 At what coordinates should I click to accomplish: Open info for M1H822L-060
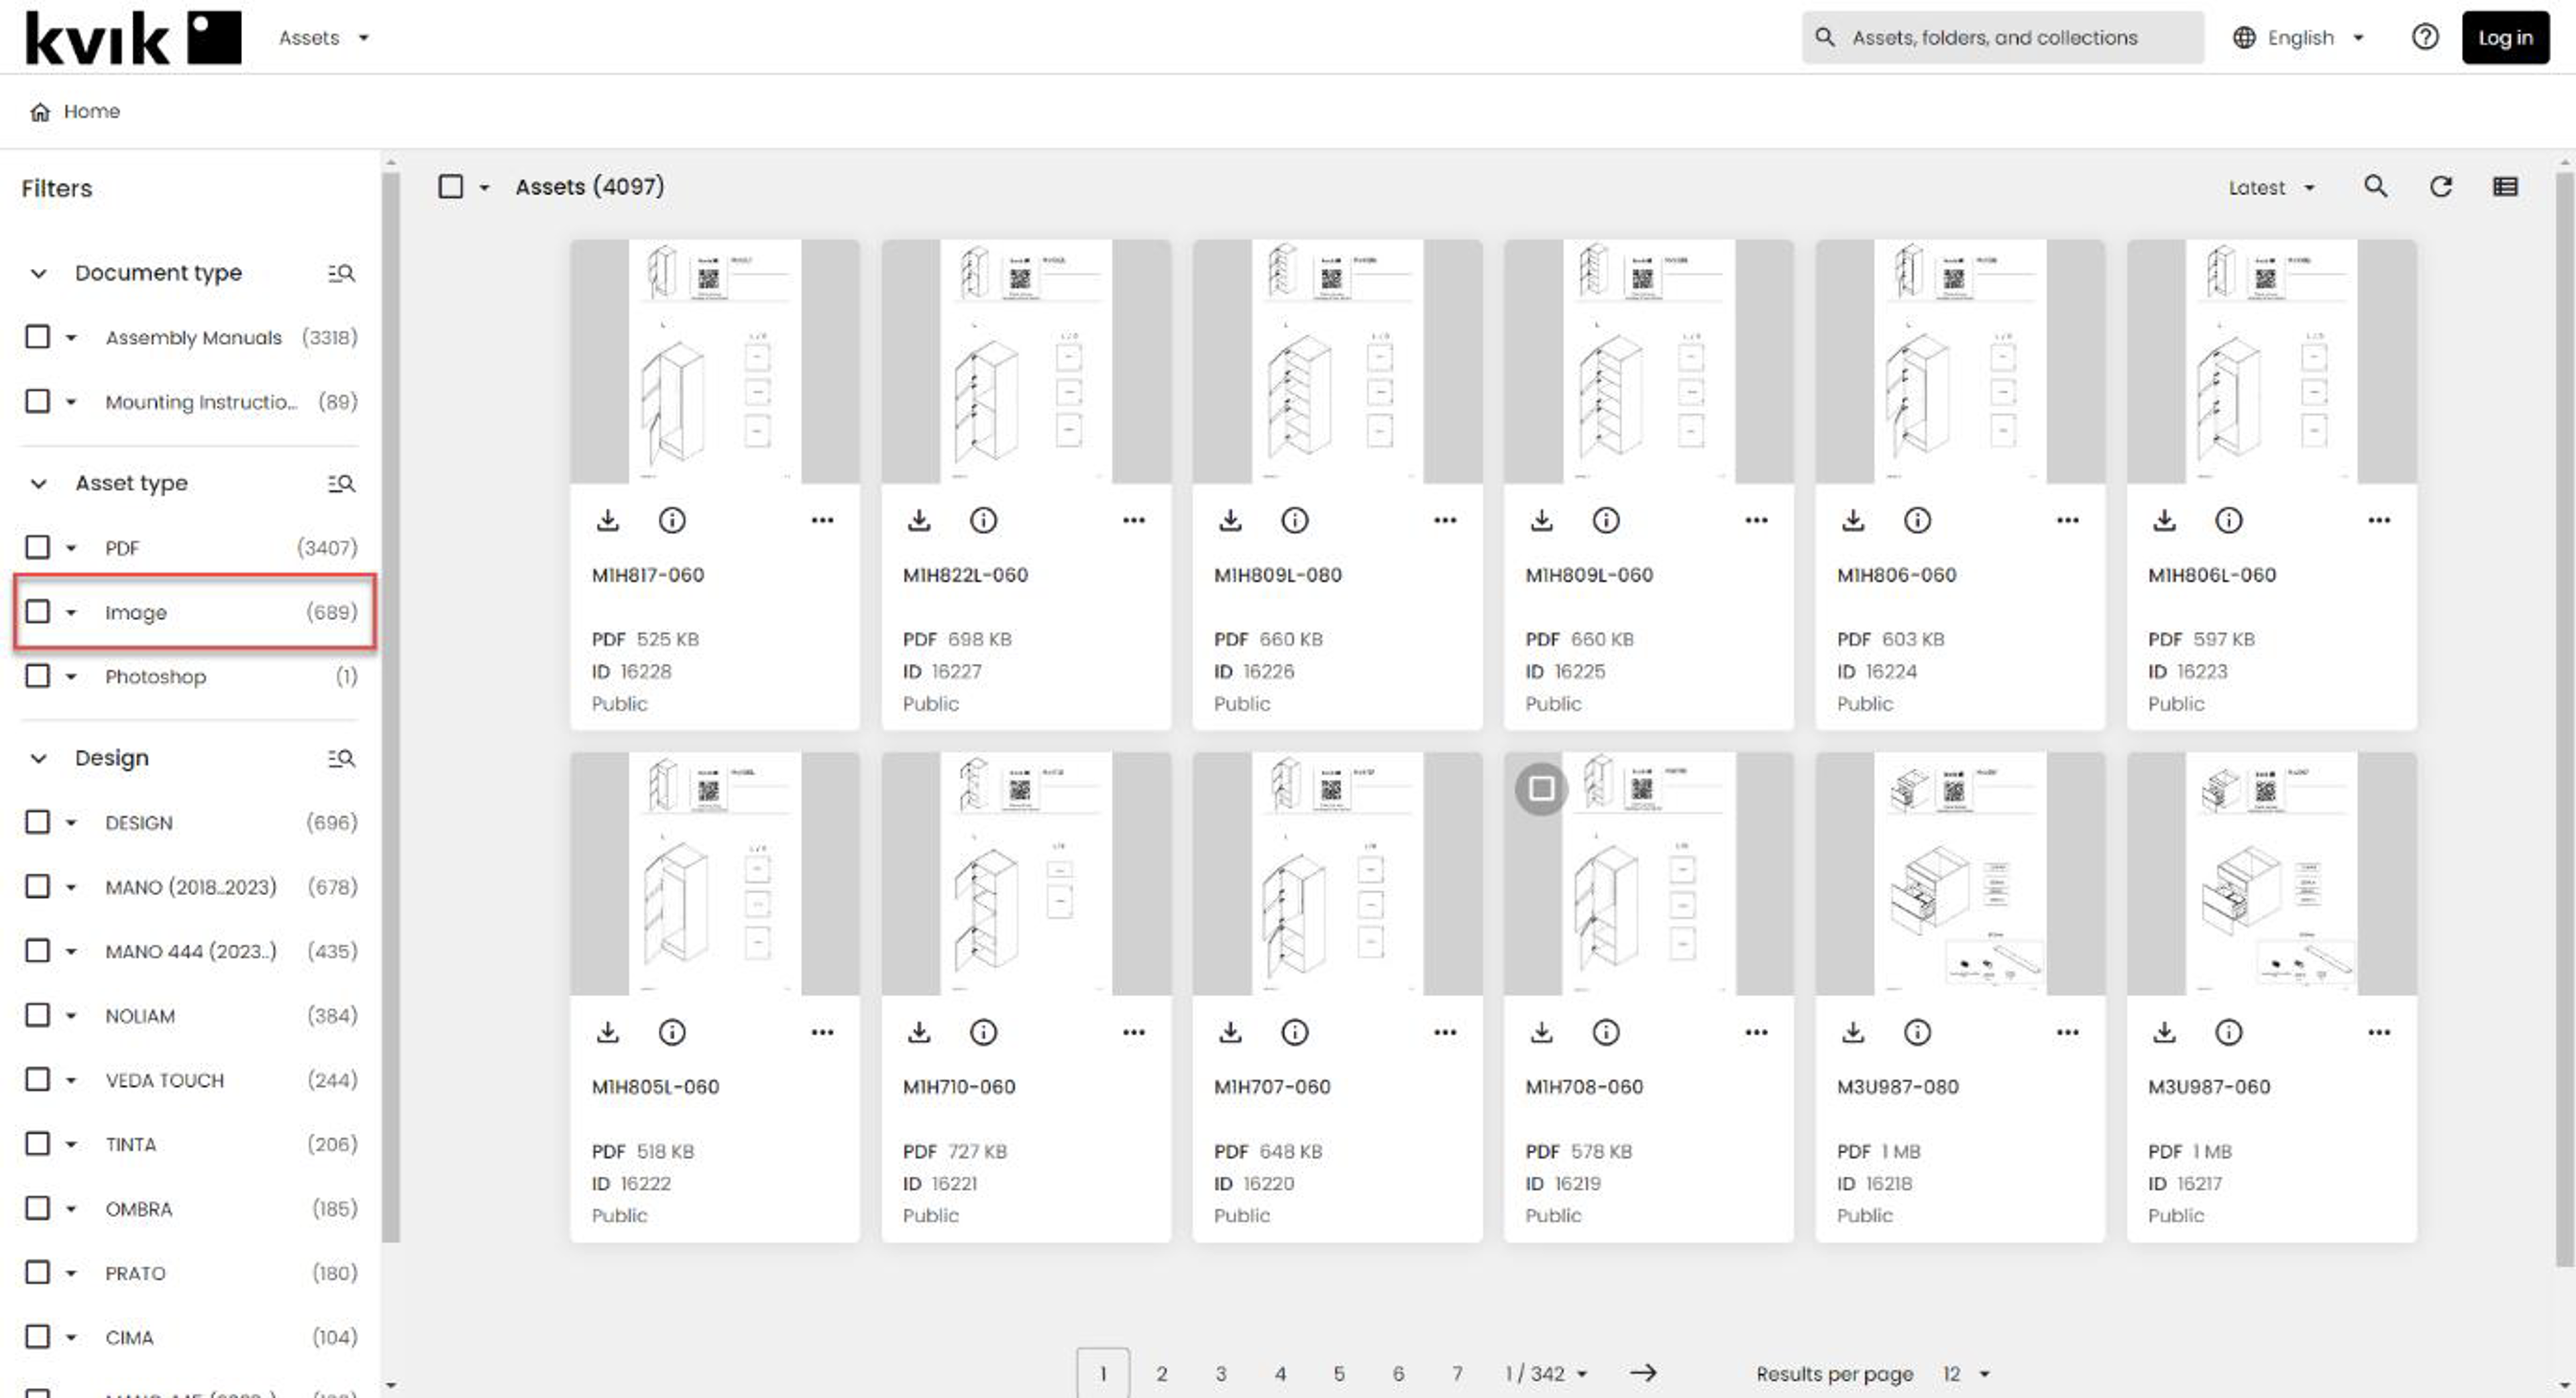pyautogui.click(x=983, y=520)
